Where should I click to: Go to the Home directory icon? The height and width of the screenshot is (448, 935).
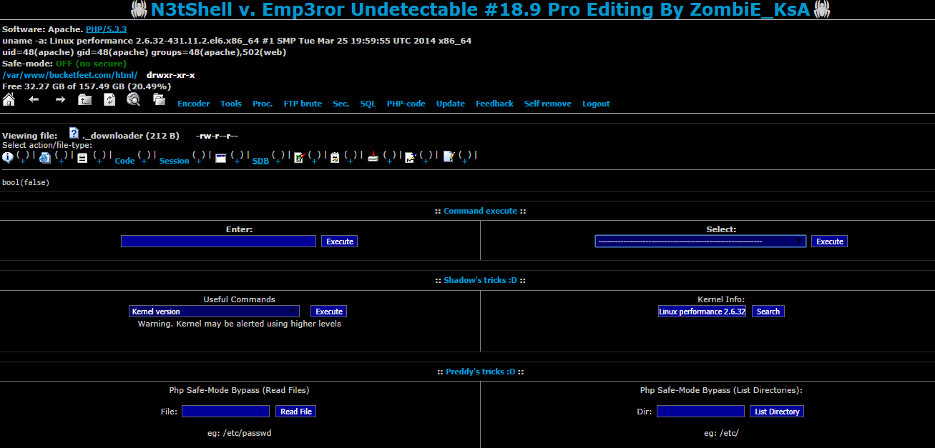point(9,99)
